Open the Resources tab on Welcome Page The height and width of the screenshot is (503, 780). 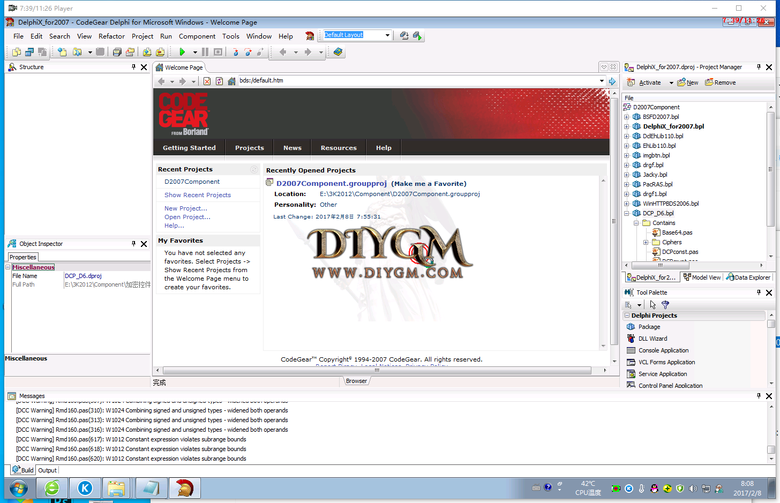pyautogui.click(x=339, y=148)
